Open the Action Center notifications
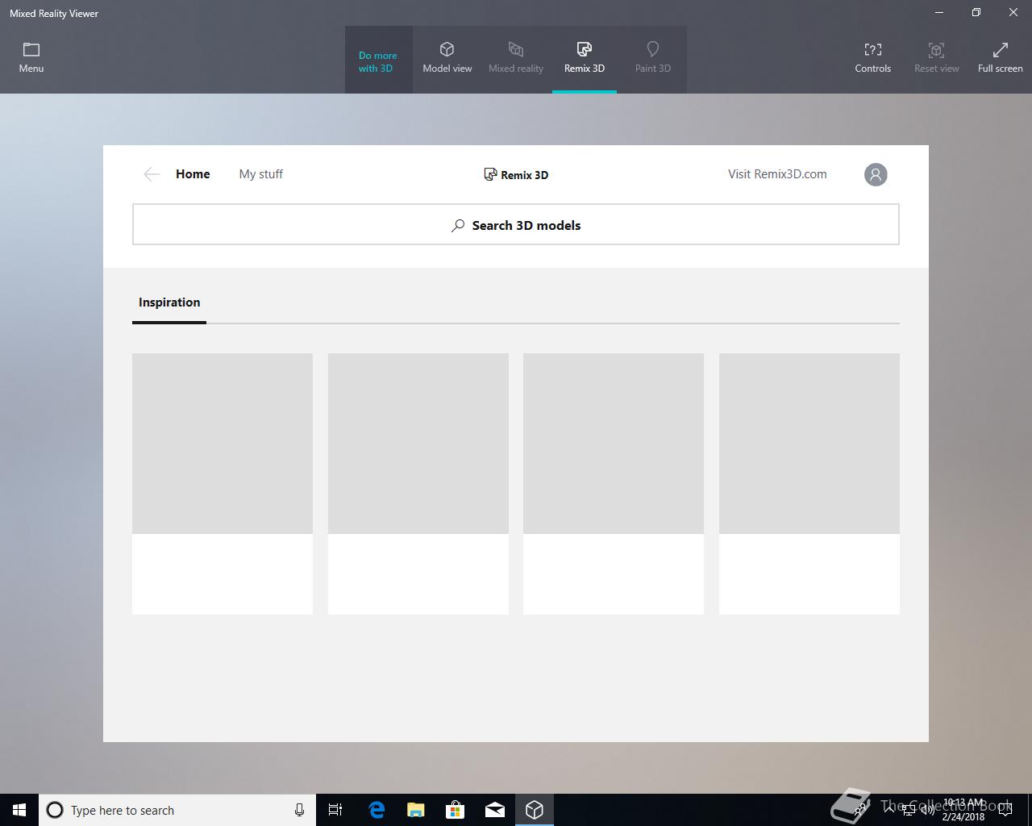Screen dimensions: 1032x826 (1005, 810)
